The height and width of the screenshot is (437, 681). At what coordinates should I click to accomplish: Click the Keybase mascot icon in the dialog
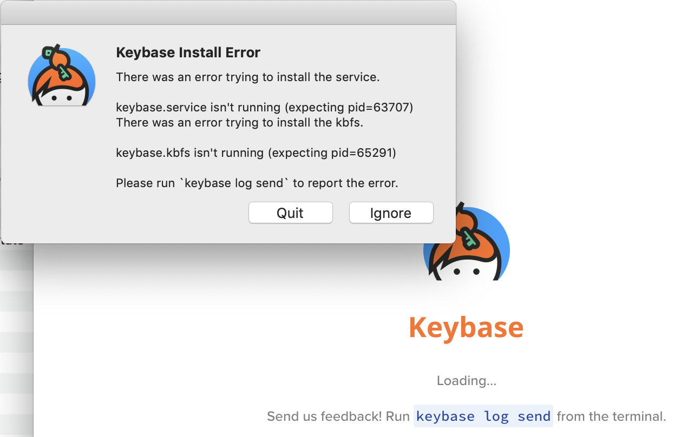tap(62, 75)
